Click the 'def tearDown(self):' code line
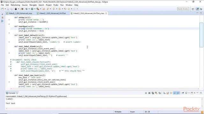The image size is (204, 114). (24, 26)
